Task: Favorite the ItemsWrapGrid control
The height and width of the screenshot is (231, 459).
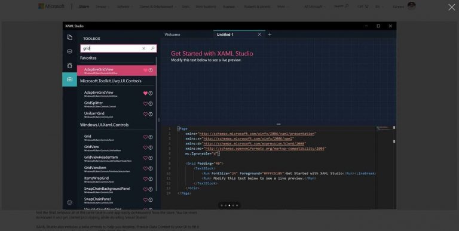Action: (x=145, y=179)
